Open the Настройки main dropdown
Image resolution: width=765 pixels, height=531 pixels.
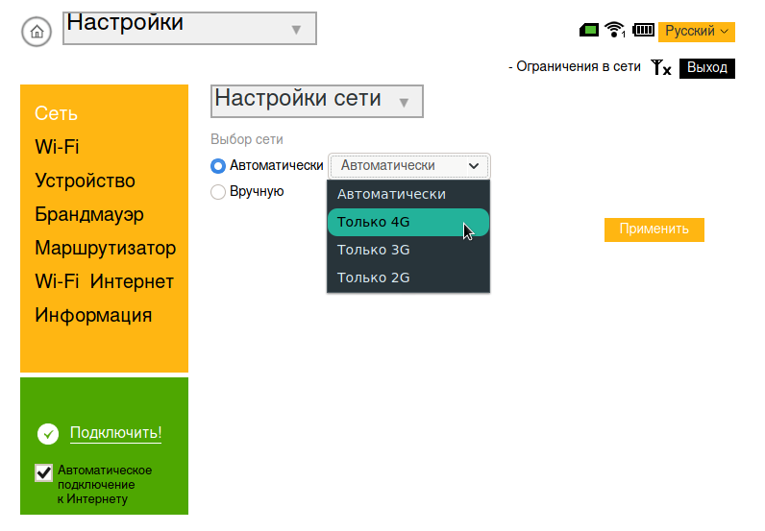tap(189, 28)
